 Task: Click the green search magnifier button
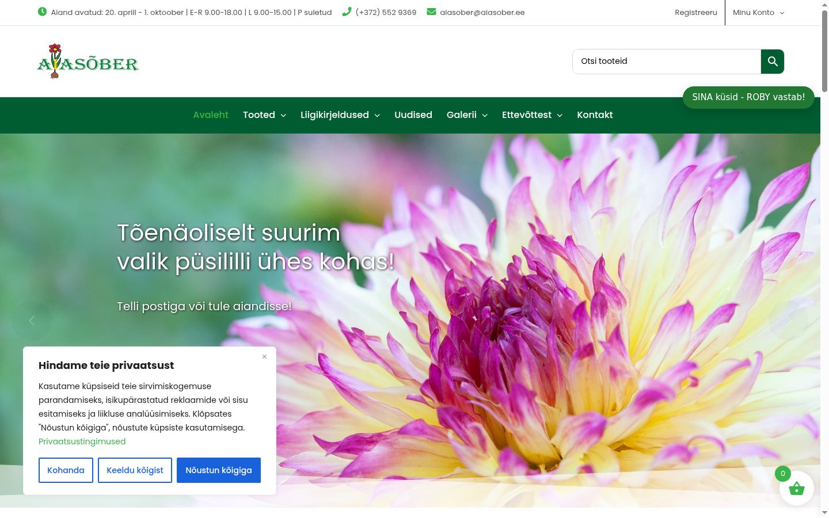click(773, 62)
